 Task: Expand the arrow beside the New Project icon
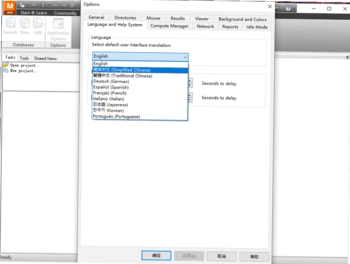coord(28,5)
